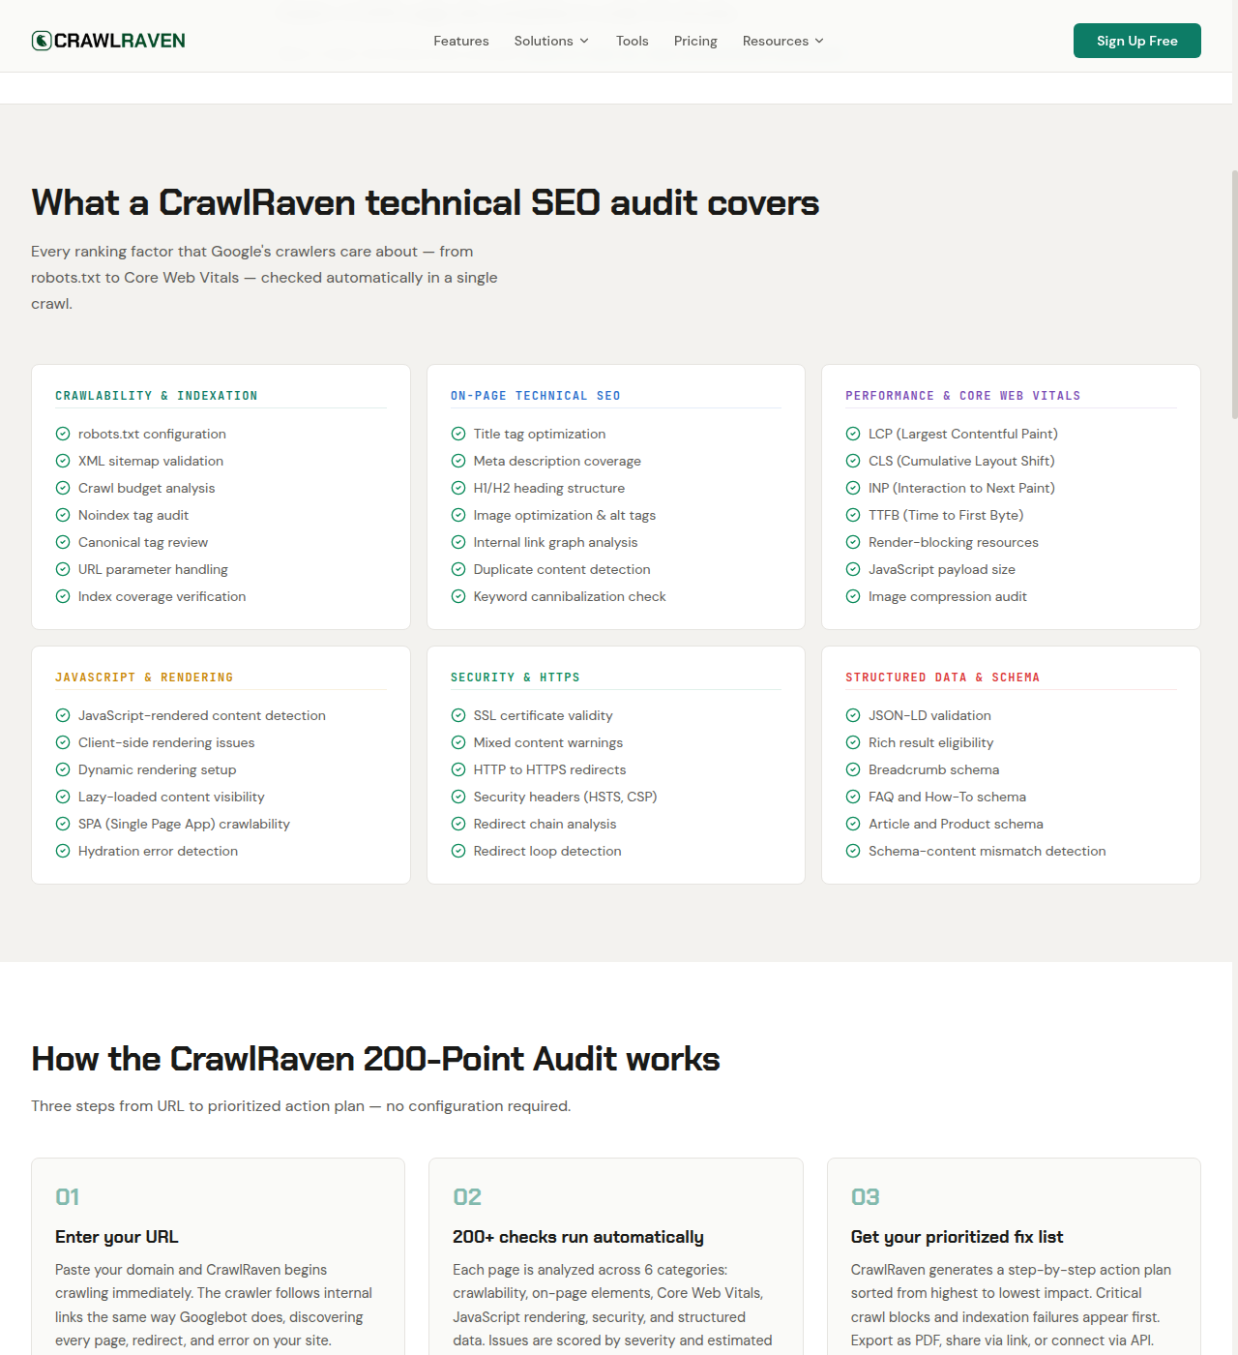Click the On-Page Technical SEO card heading
The height and width of the screenshot is (1355, 1238).
click(536, 396)
